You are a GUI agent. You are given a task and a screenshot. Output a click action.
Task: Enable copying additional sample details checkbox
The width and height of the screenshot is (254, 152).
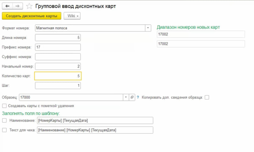tap(207, 97)
